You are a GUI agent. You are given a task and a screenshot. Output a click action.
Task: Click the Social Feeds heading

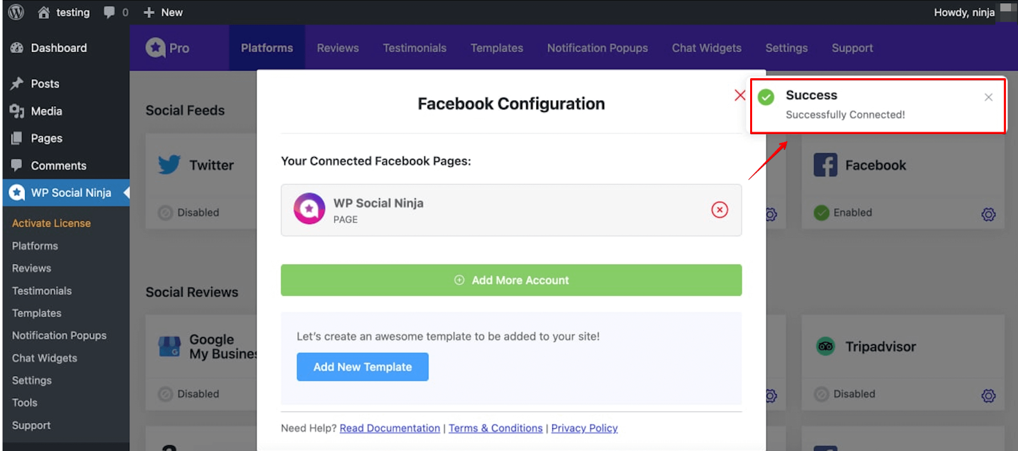coord(185,110)
